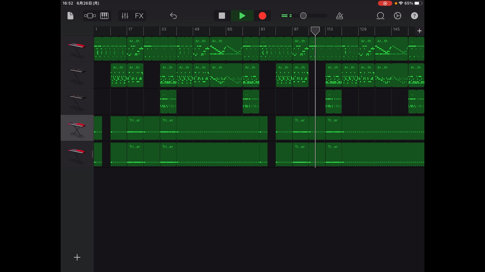Add a new track with the plus button
The width and height of the screenshot is (485, 272).
click(77, 257)
